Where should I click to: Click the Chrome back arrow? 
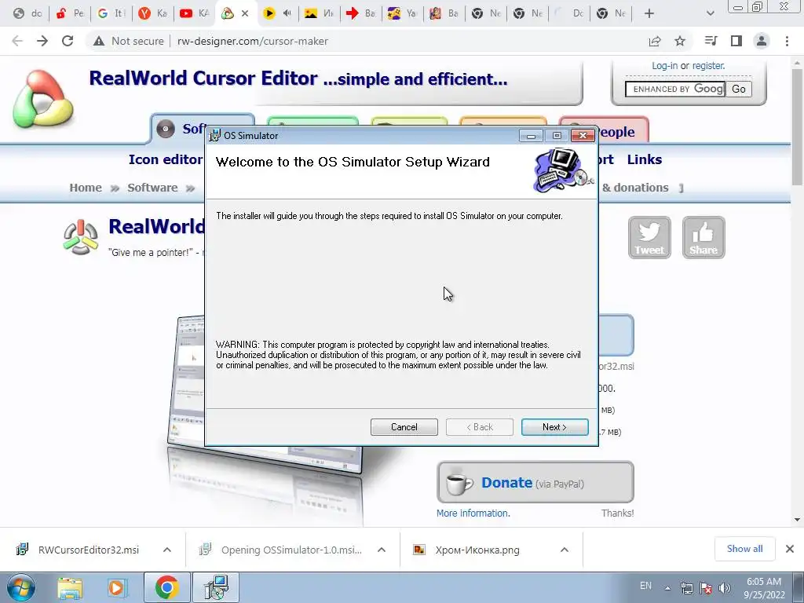[x=17, y=41]
